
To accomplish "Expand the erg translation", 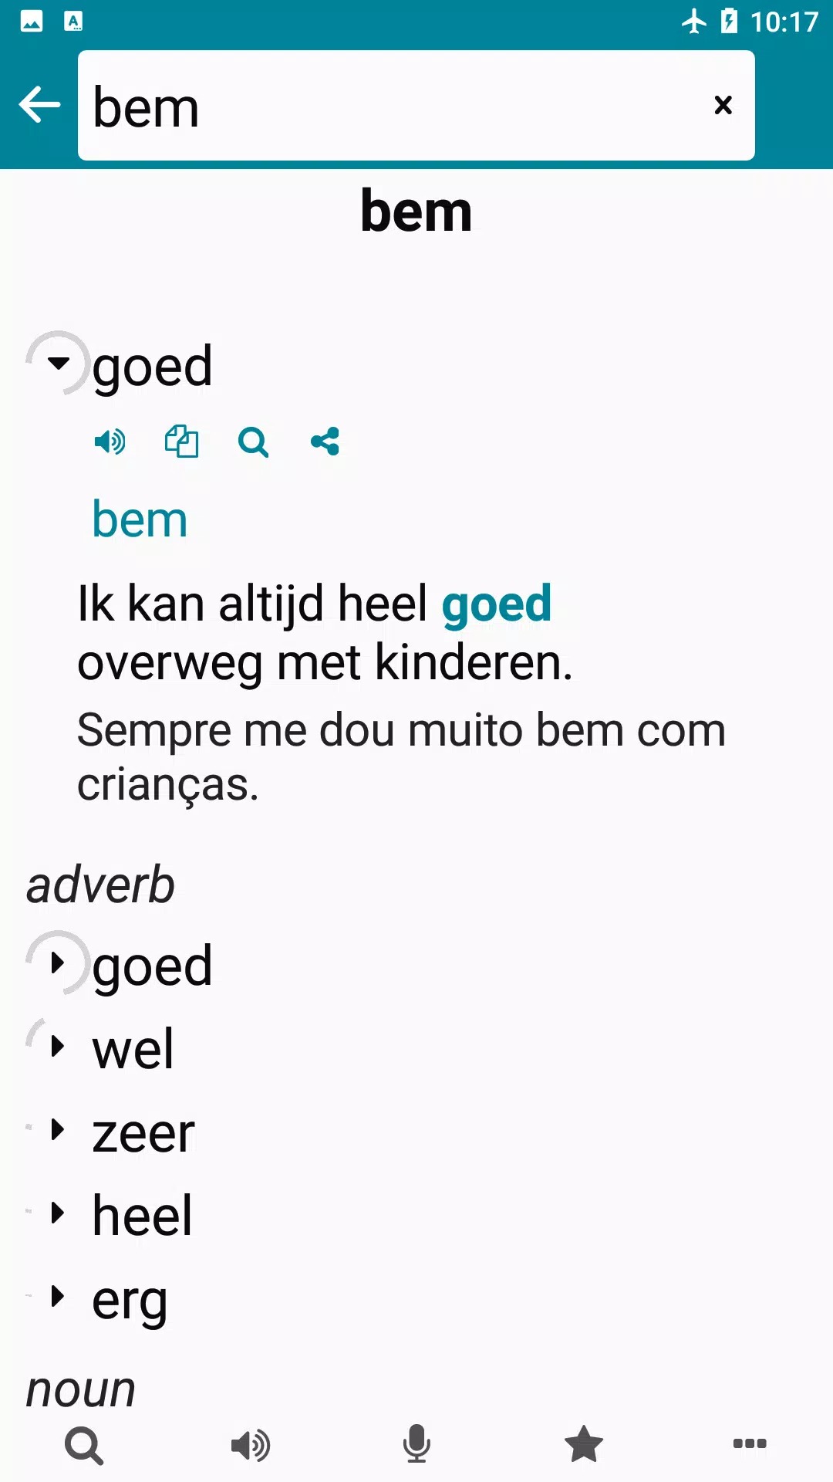I will 58,1297.
